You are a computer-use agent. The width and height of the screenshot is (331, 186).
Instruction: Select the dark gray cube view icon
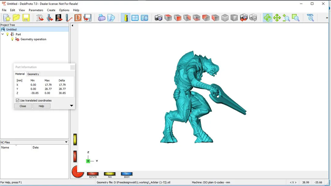click(x=234, y=18)
